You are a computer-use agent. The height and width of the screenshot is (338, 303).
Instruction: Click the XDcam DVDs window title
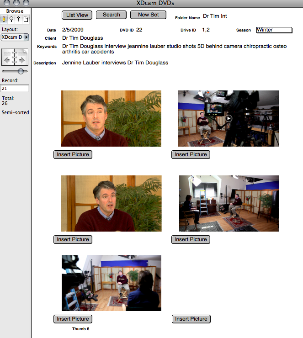coord(155,3)
